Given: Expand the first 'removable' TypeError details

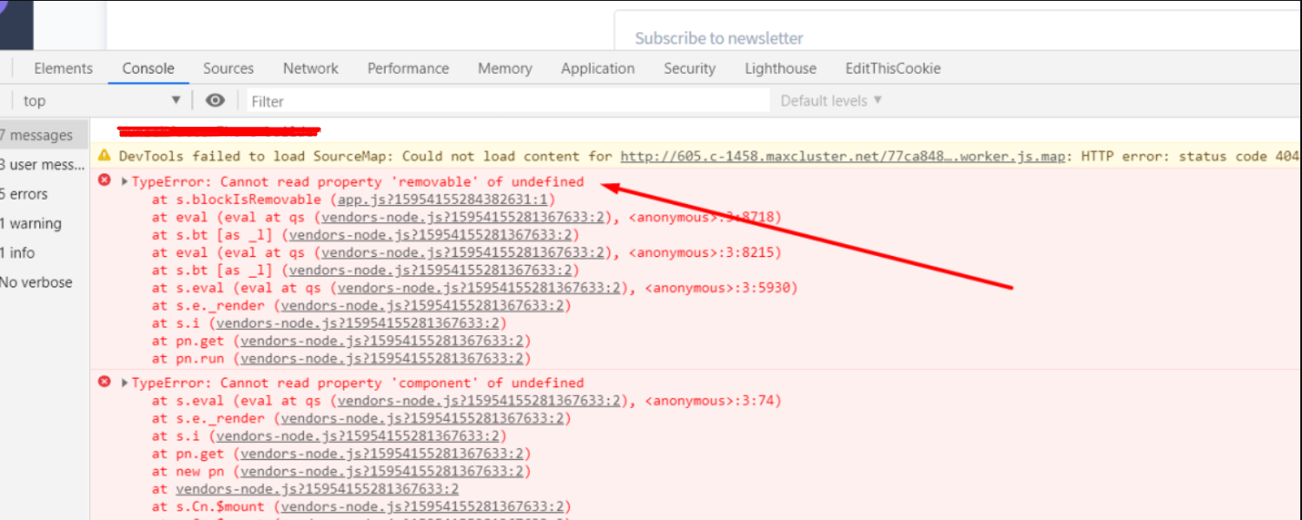Looking at the screenshot, I should click(x=123, y=181).
